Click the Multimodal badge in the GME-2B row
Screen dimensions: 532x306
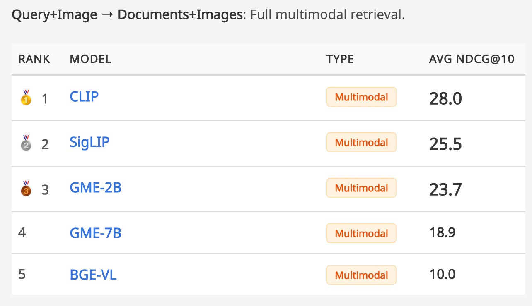click(361, 188)
